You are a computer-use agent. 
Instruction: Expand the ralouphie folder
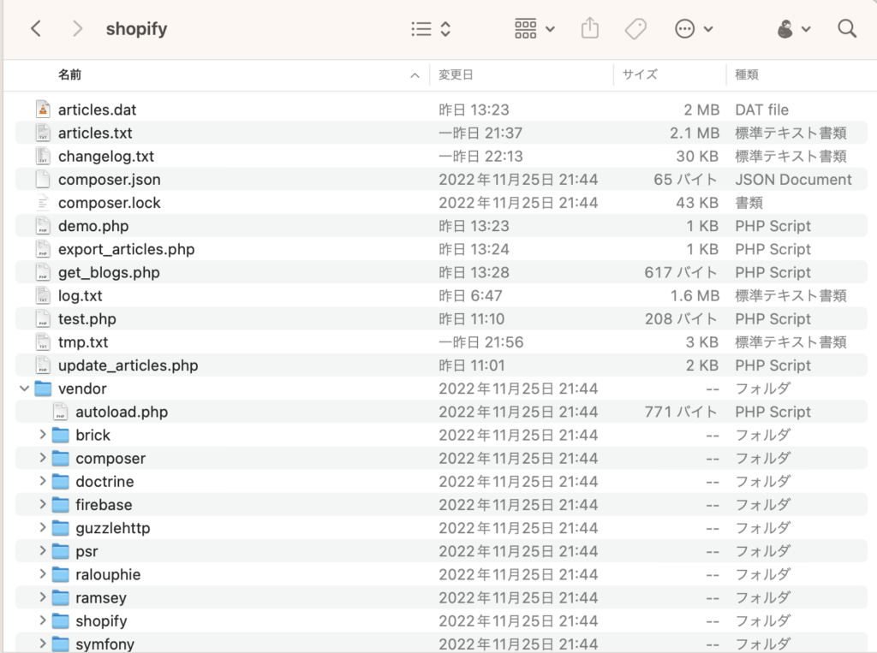43,573
